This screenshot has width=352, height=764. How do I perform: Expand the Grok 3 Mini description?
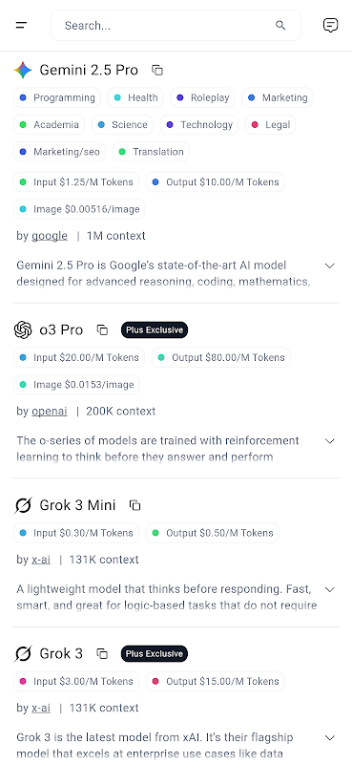pyautogui.click(x=330, y=589)
